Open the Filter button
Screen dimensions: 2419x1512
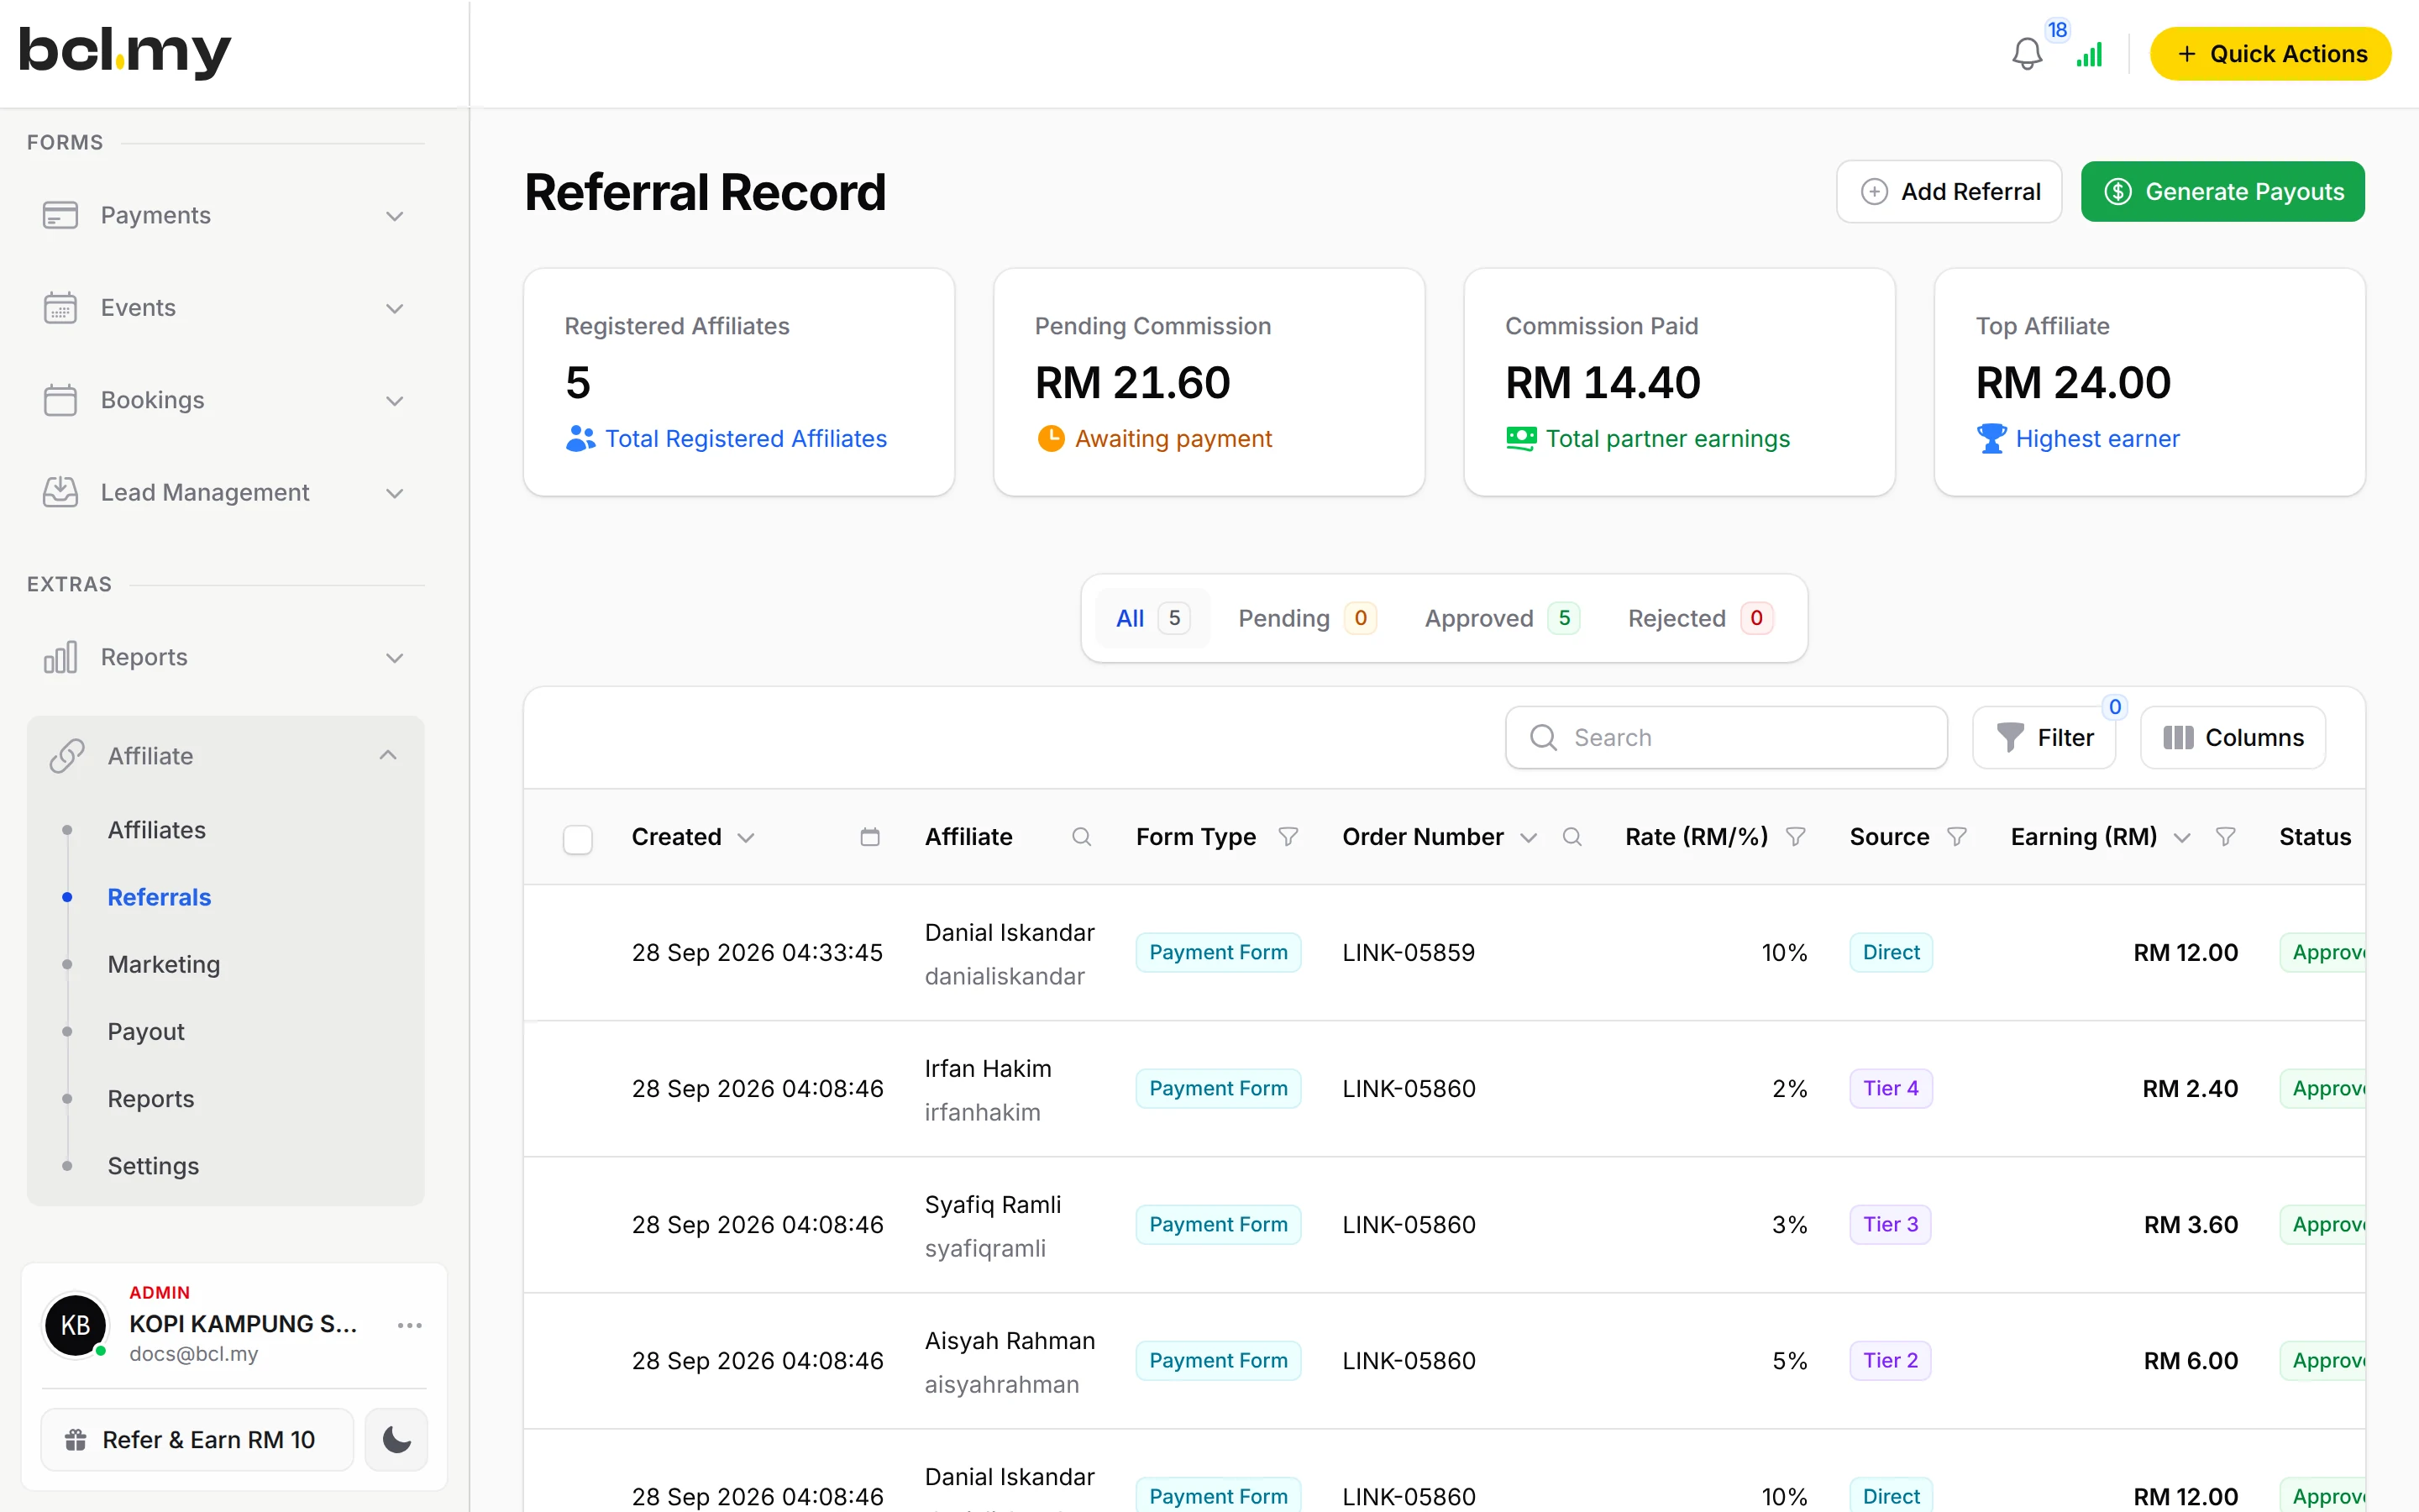pos(2044,738)
